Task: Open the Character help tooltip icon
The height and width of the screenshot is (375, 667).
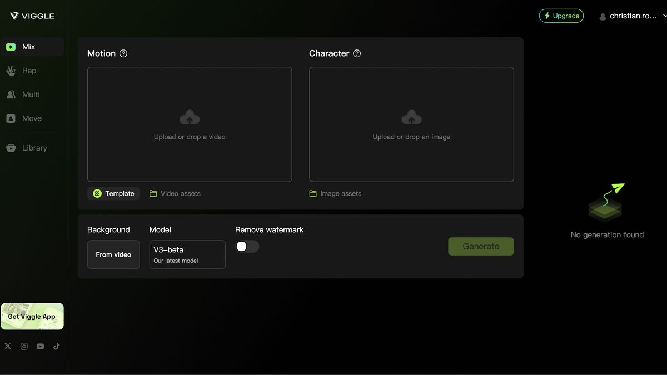Action: (357, 53)
